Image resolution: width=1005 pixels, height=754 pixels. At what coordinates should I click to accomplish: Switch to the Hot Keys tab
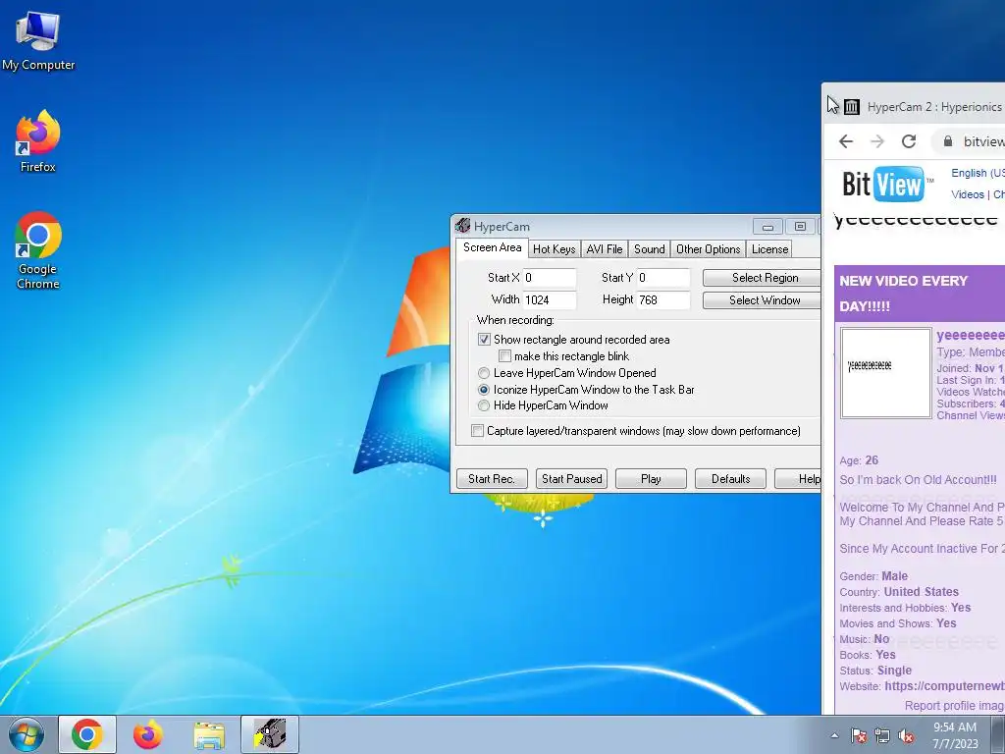[x=555, y=249]
